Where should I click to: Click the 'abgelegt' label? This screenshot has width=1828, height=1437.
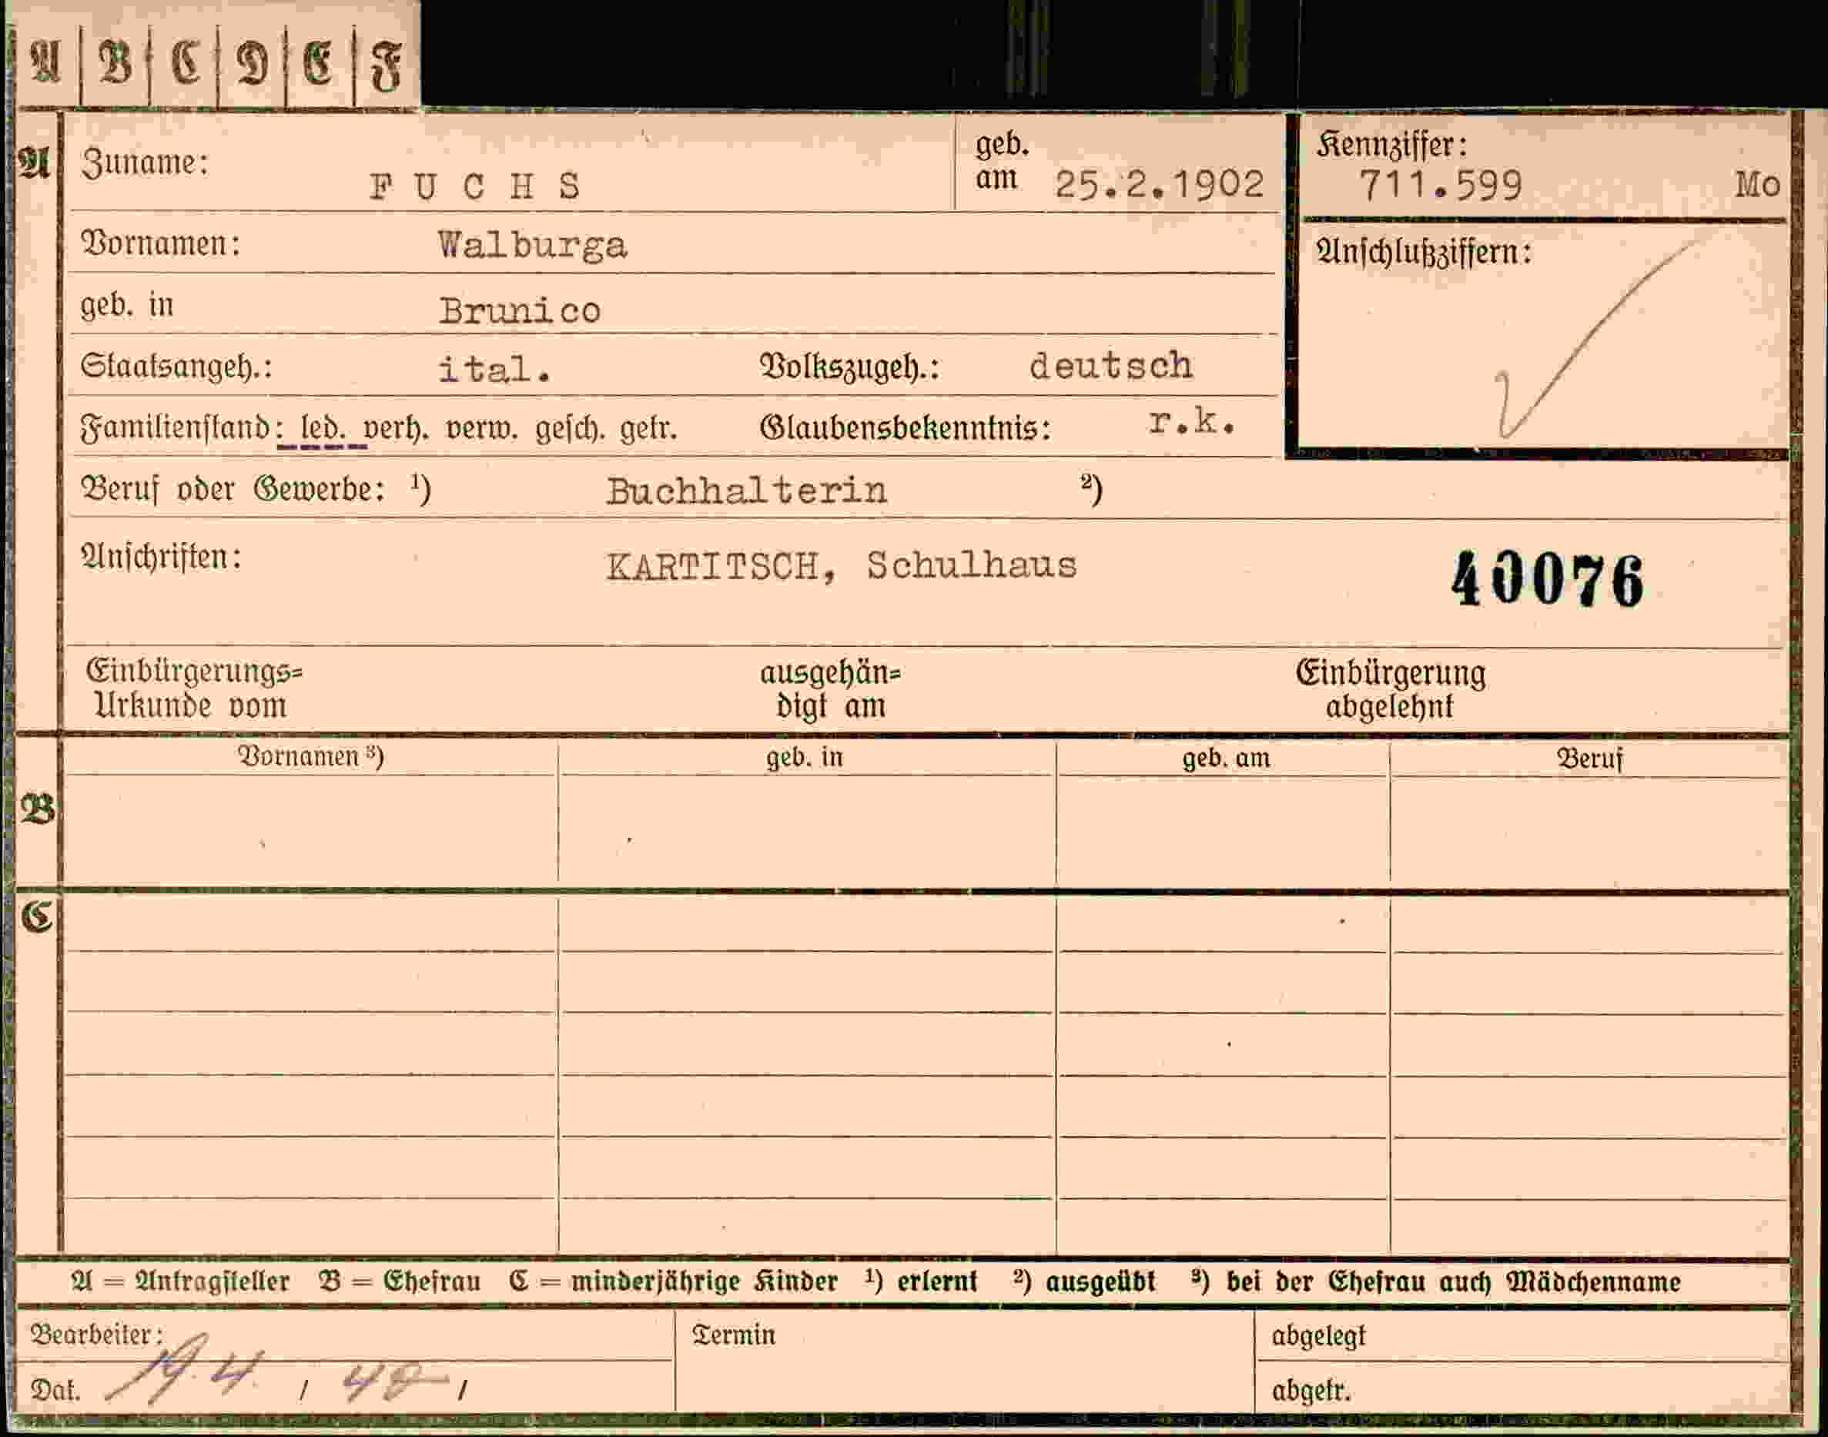click(1318, 1336)
